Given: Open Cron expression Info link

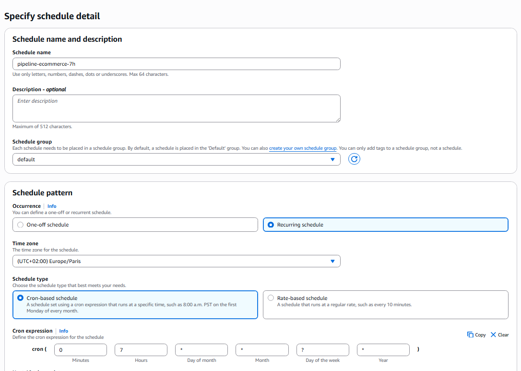Looking at the screenshot, I should (63, 331).
